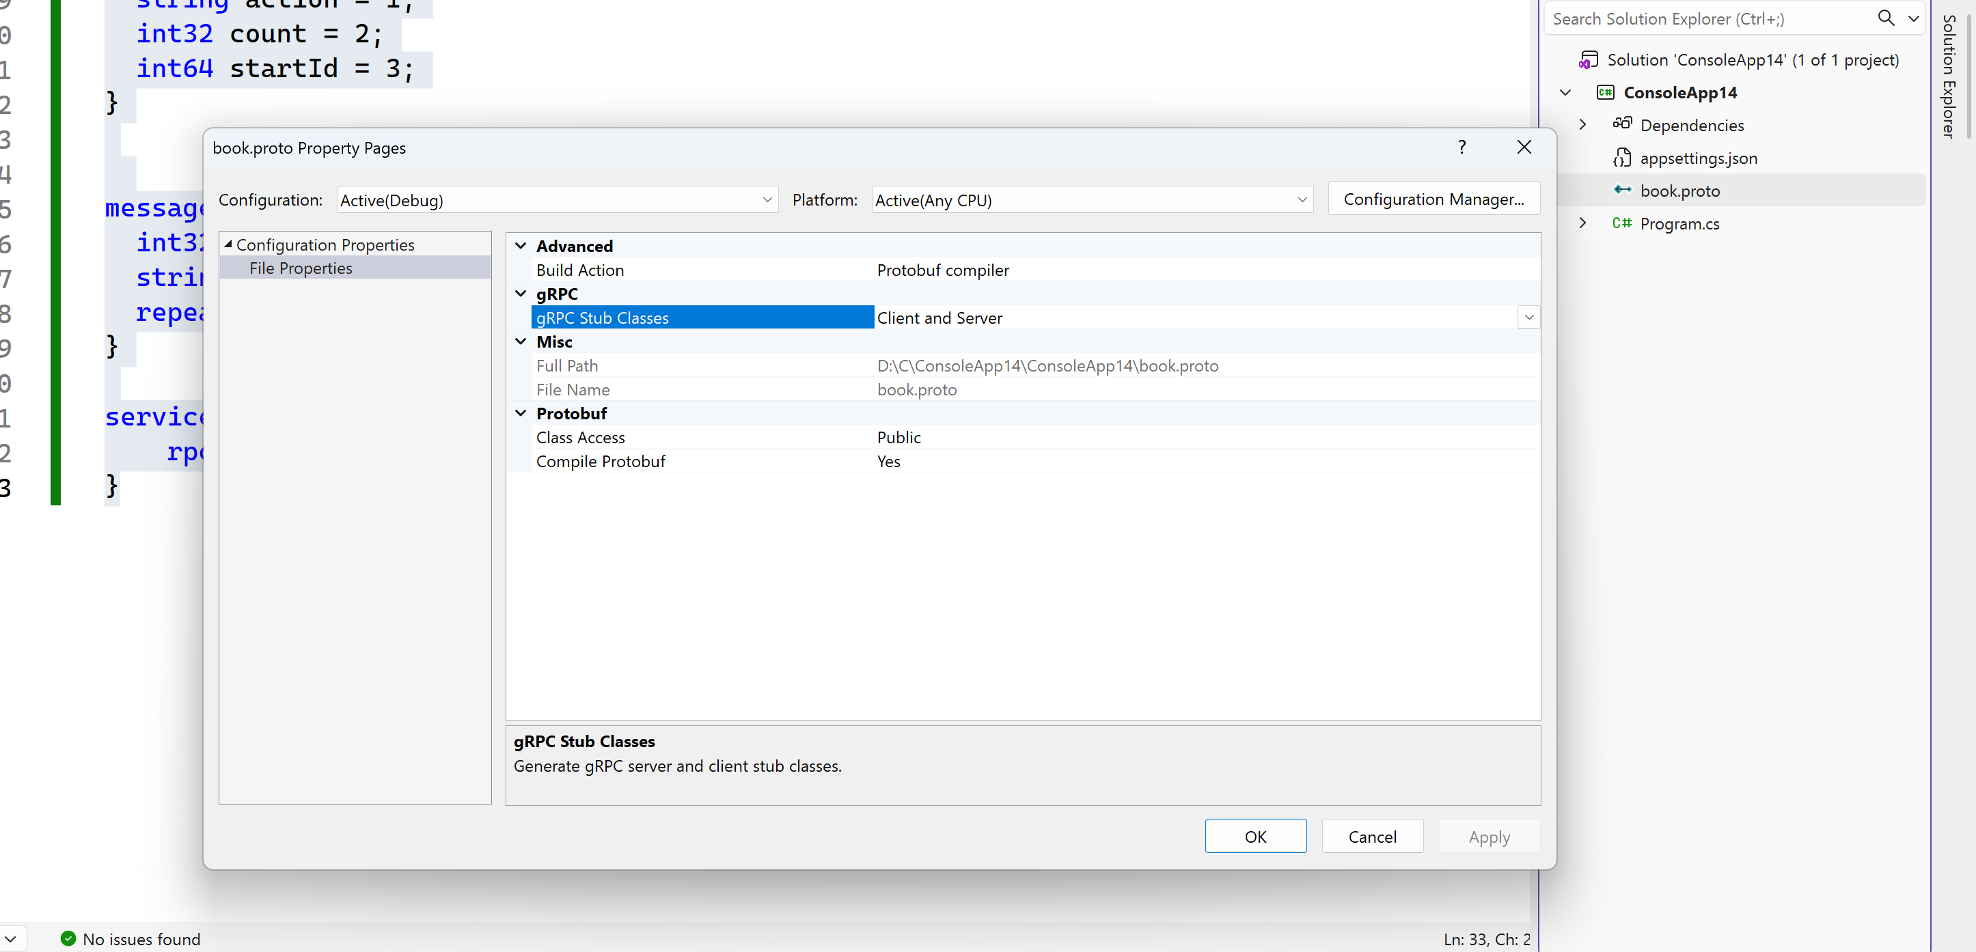Open Configuration Manager
Image resolution: width=1976 pixels, height=952 pixels.
[1433, 199]
